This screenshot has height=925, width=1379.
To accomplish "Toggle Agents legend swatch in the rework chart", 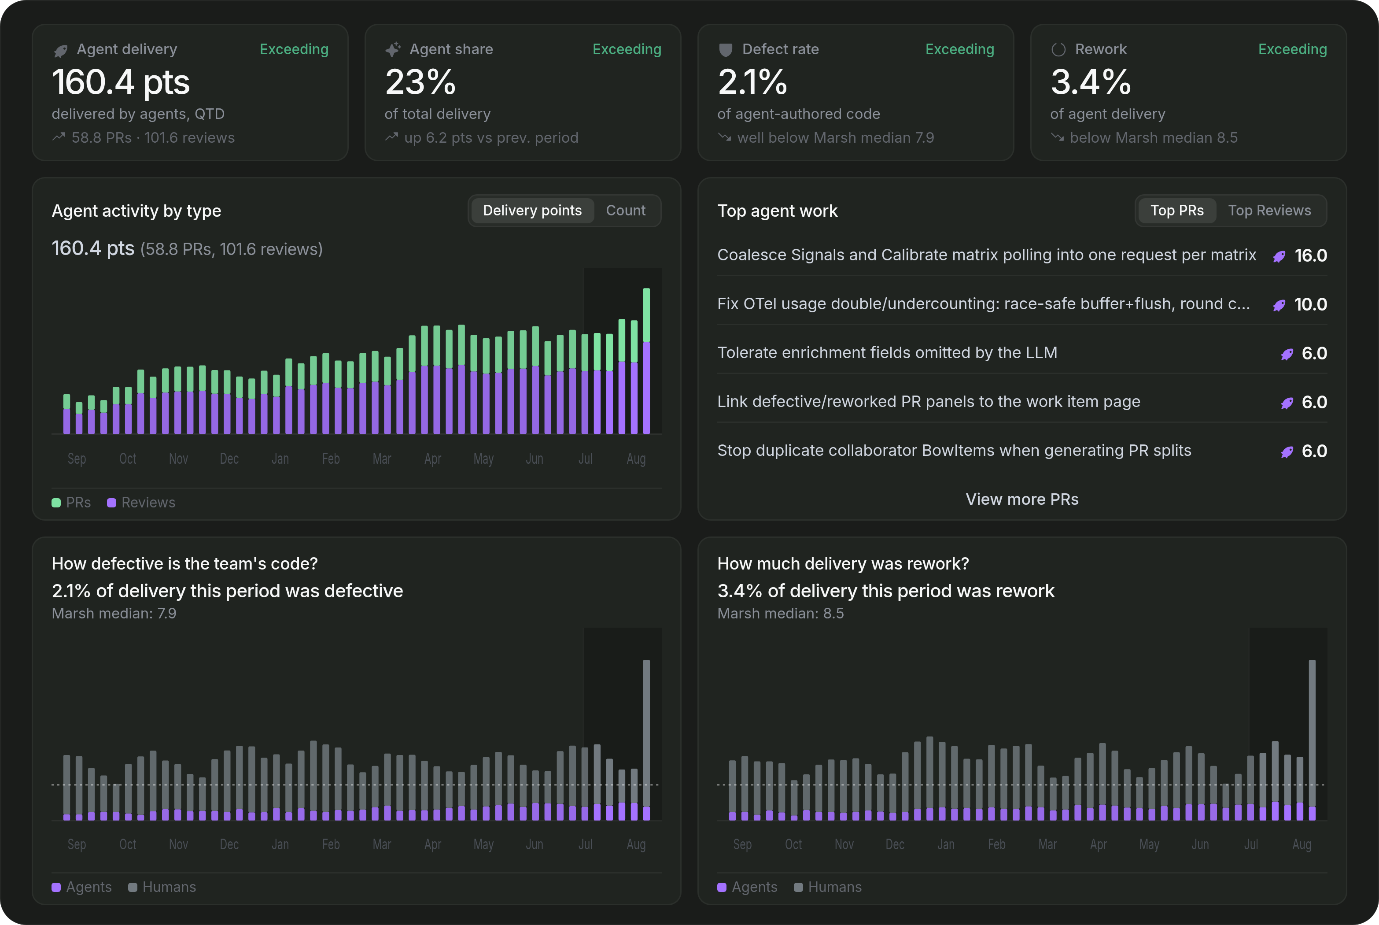I will tap(722, 887).
